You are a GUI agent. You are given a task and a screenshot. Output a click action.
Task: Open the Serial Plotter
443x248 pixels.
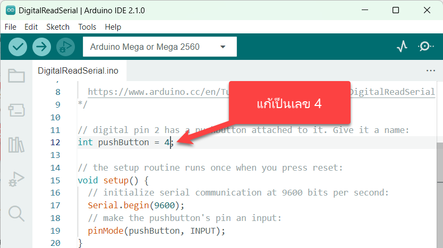click(402, 47)
